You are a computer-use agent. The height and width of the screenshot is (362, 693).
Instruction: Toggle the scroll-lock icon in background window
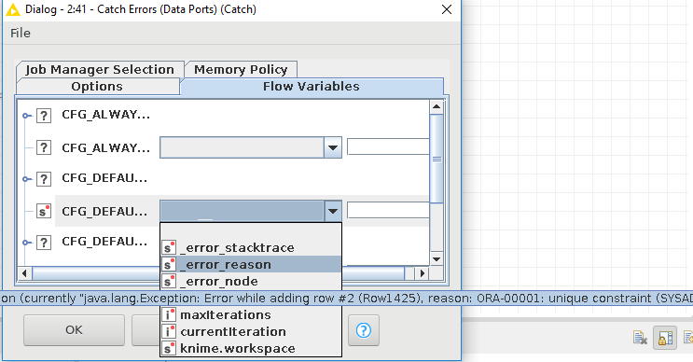pyautogui.click(x=665, y=338)
